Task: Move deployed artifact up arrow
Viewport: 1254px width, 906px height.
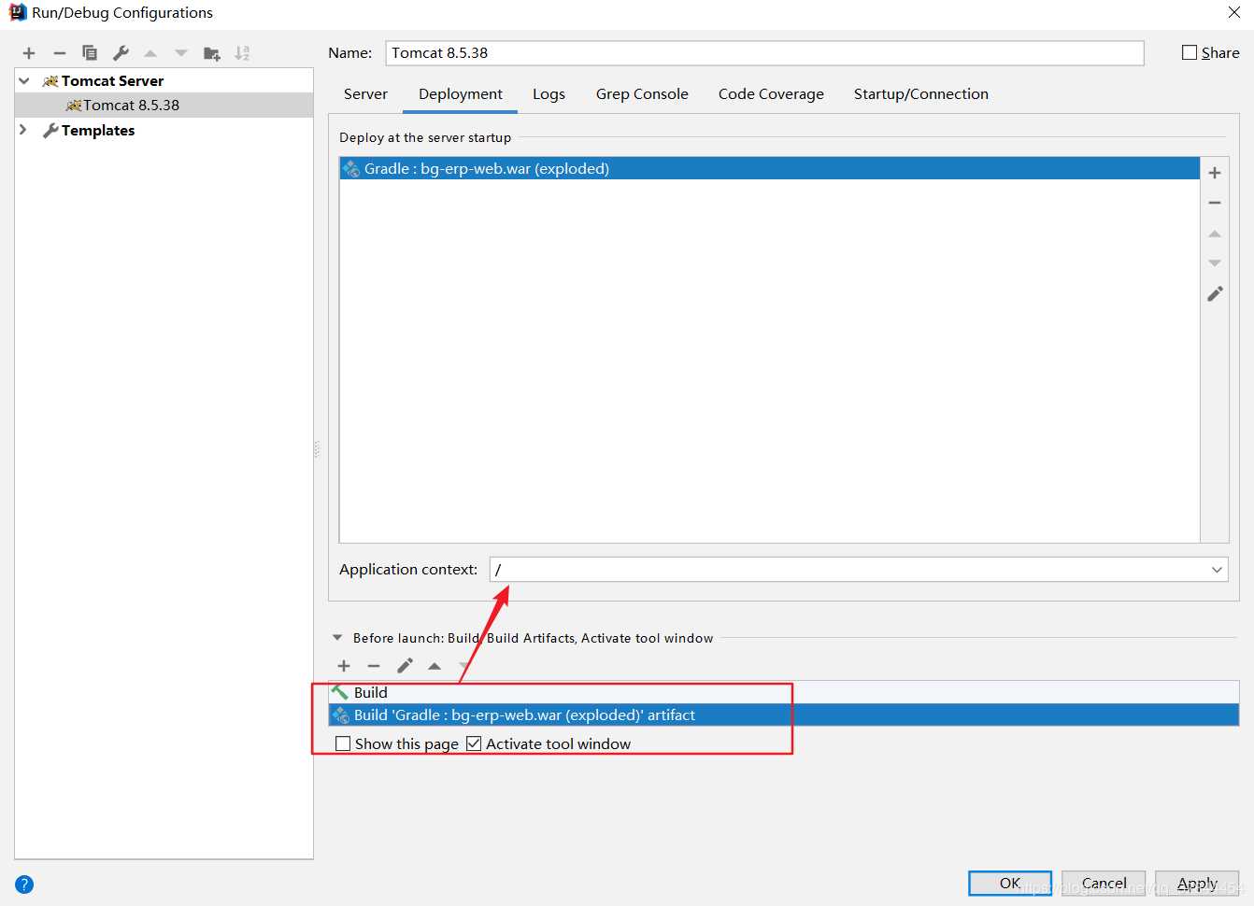Action: 1215,234
